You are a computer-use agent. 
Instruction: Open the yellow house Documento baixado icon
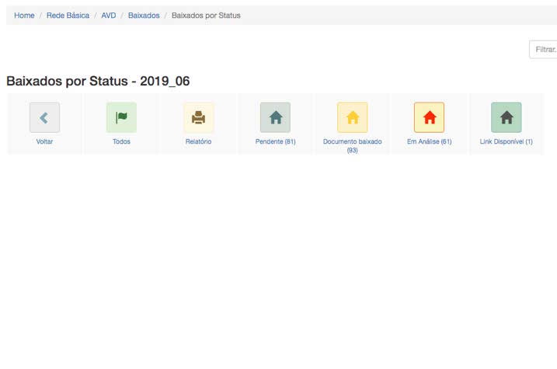pyautogui.click(x=352, y=117)
